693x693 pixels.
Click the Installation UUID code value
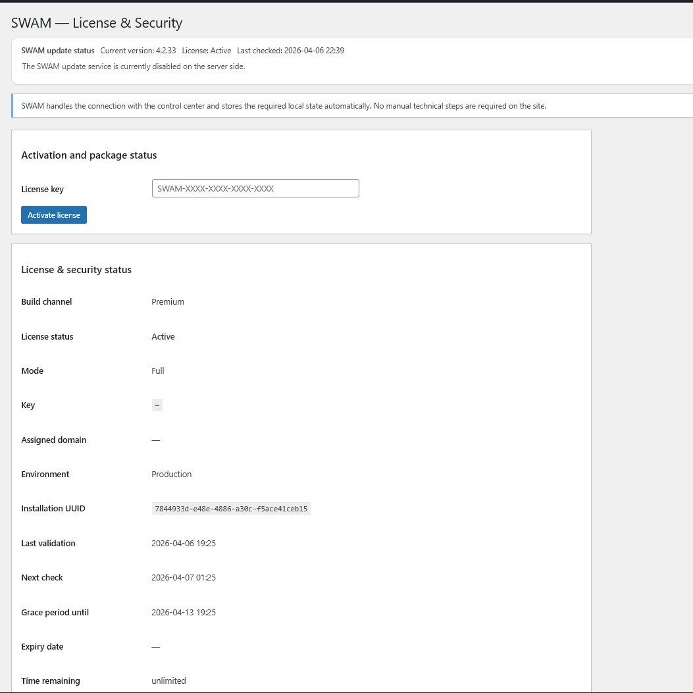231,509
